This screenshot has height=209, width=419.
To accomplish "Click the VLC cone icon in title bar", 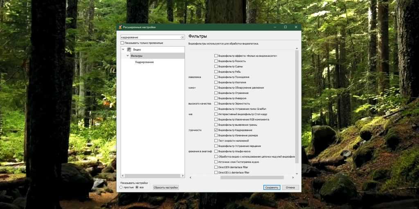I will point(120,27).
